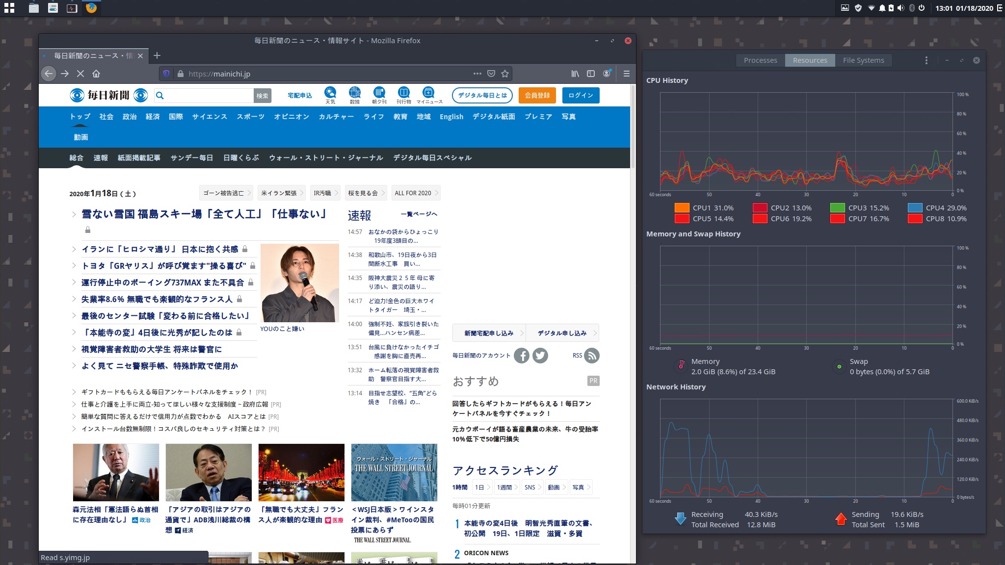Save page to Pocket icon

click(491, 74)
